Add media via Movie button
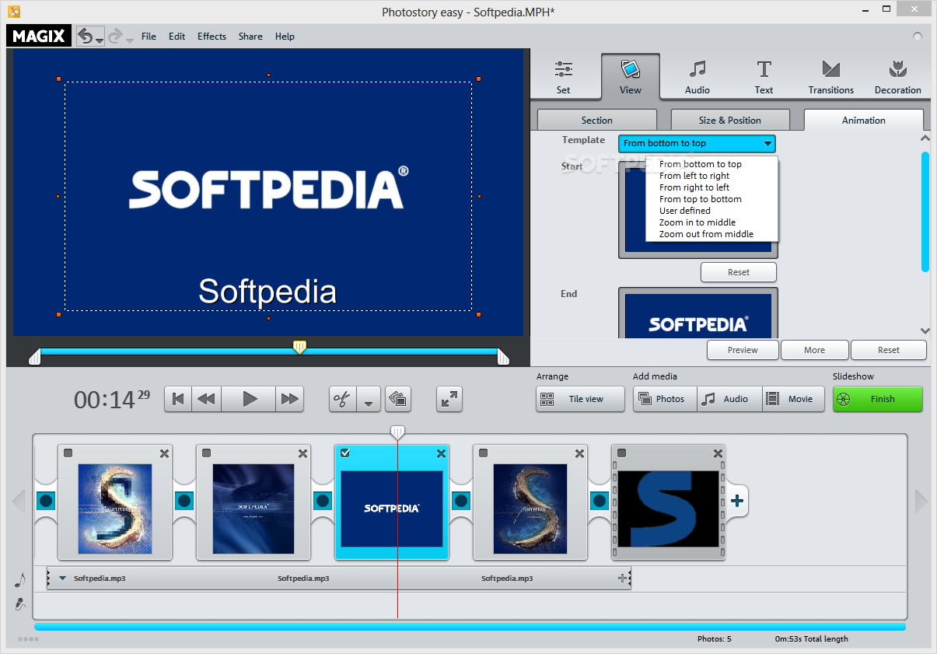937x654 pixels. point(793,399)
